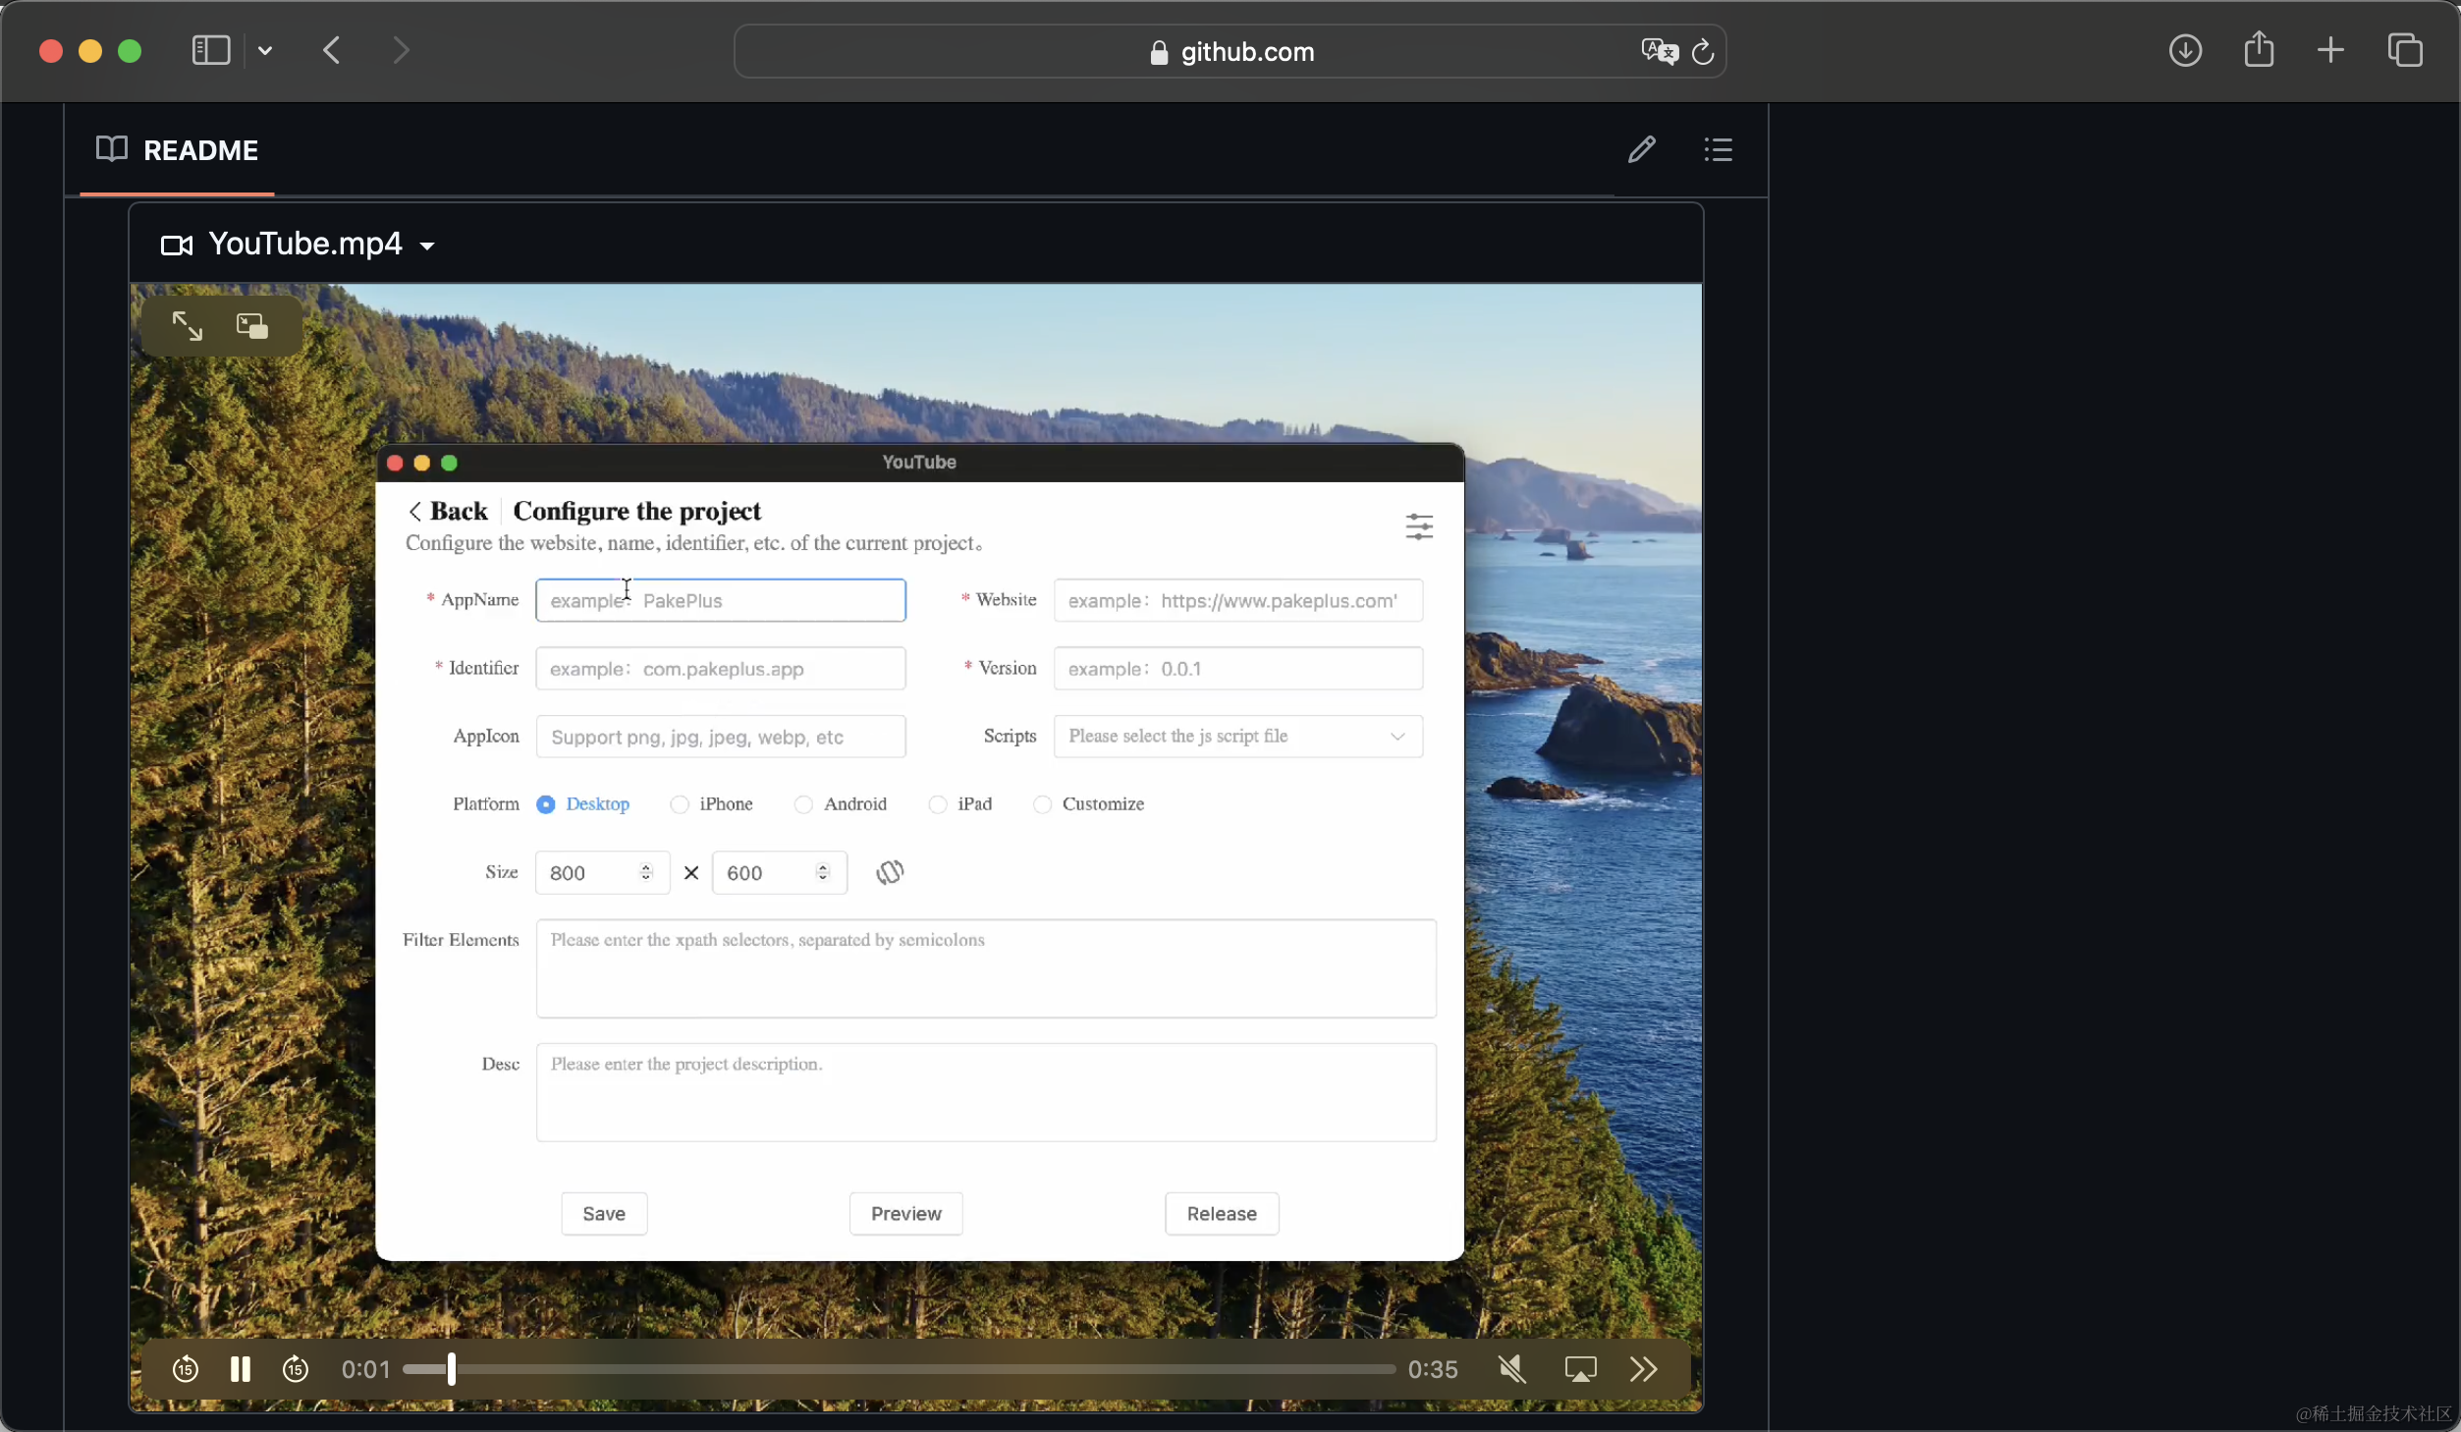2461x1432 pixels.
Task: Switch the video to picture-in-picture mode
Action: pyautogui.click(x=252, y=326)
